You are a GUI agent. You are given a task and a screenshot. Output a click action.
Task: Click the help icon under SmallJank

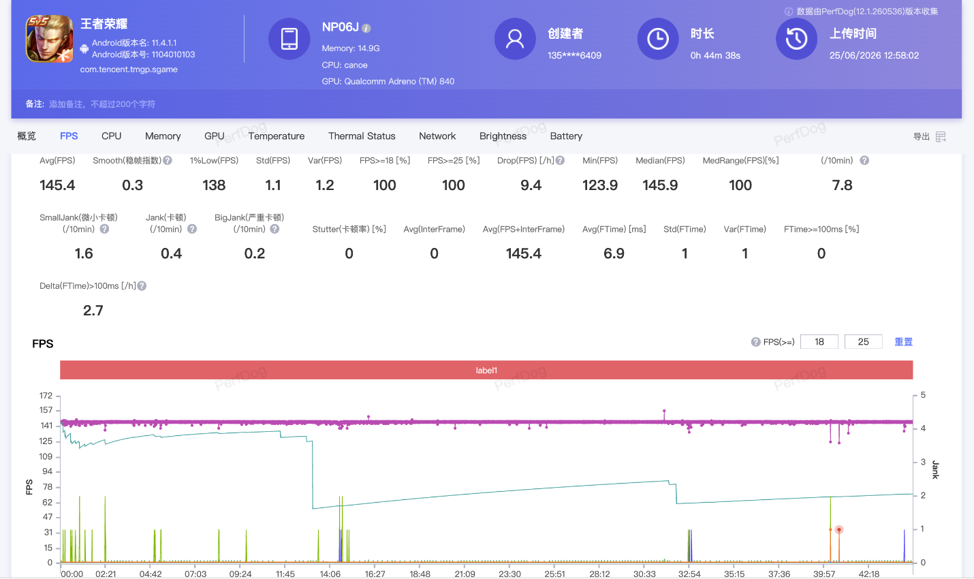tap(104, 229)
